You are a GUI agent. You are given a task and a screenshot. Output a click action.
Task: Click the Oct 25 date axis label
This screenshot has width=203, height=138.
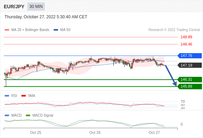click(35, 132)
